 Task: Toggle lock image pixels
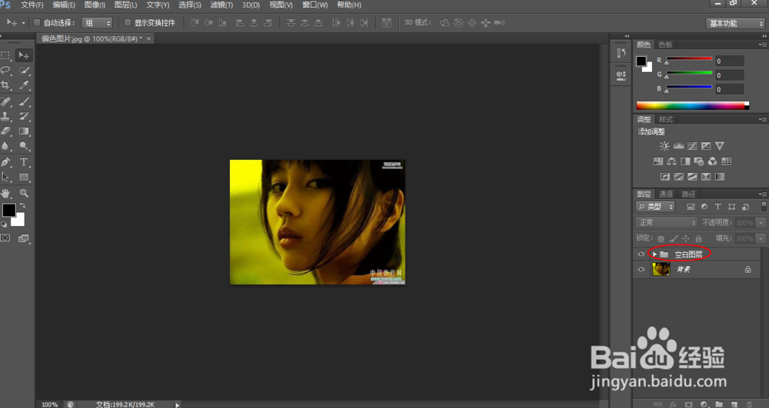click(x=674, y=238)
